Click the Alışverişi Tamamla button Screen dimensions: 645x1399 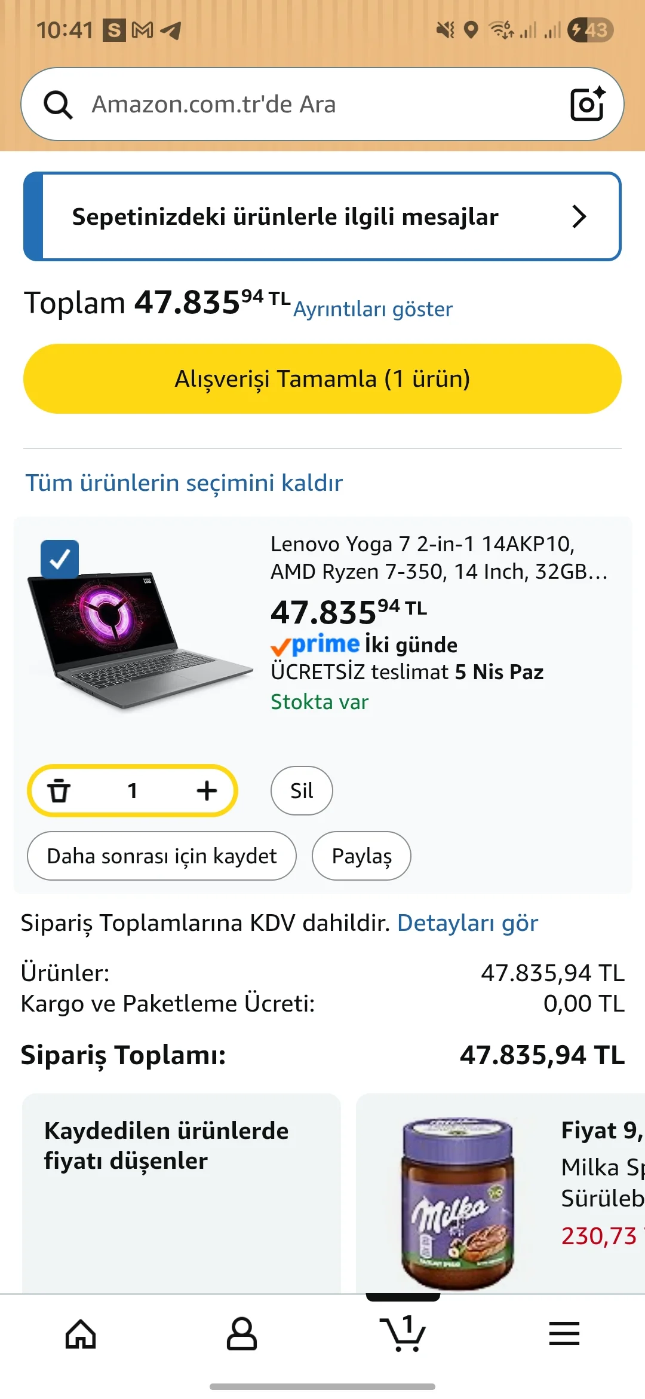322,378
